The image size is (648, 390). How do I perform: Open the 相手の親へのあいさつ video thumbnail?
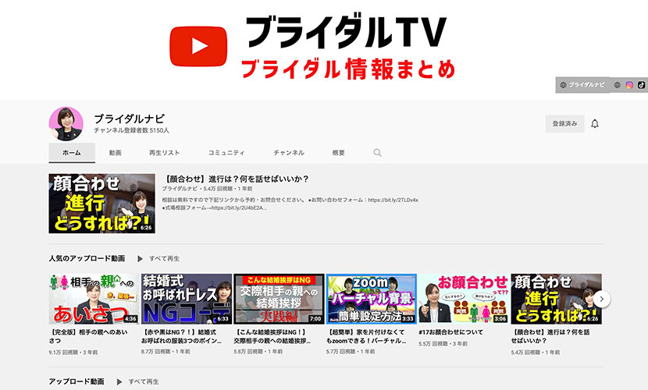point(94,299)
